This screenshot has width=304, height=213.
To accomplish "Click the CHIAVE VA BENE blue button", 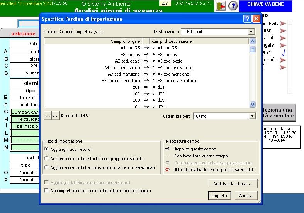I will 265,6.
